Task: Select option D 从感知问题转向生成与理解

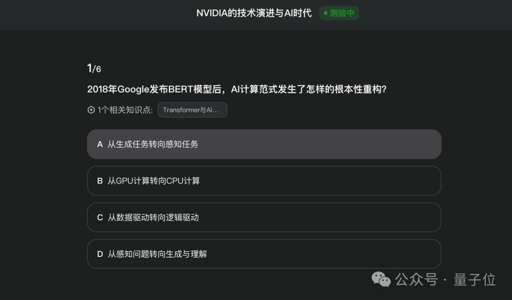Action: tap(264, 254)
